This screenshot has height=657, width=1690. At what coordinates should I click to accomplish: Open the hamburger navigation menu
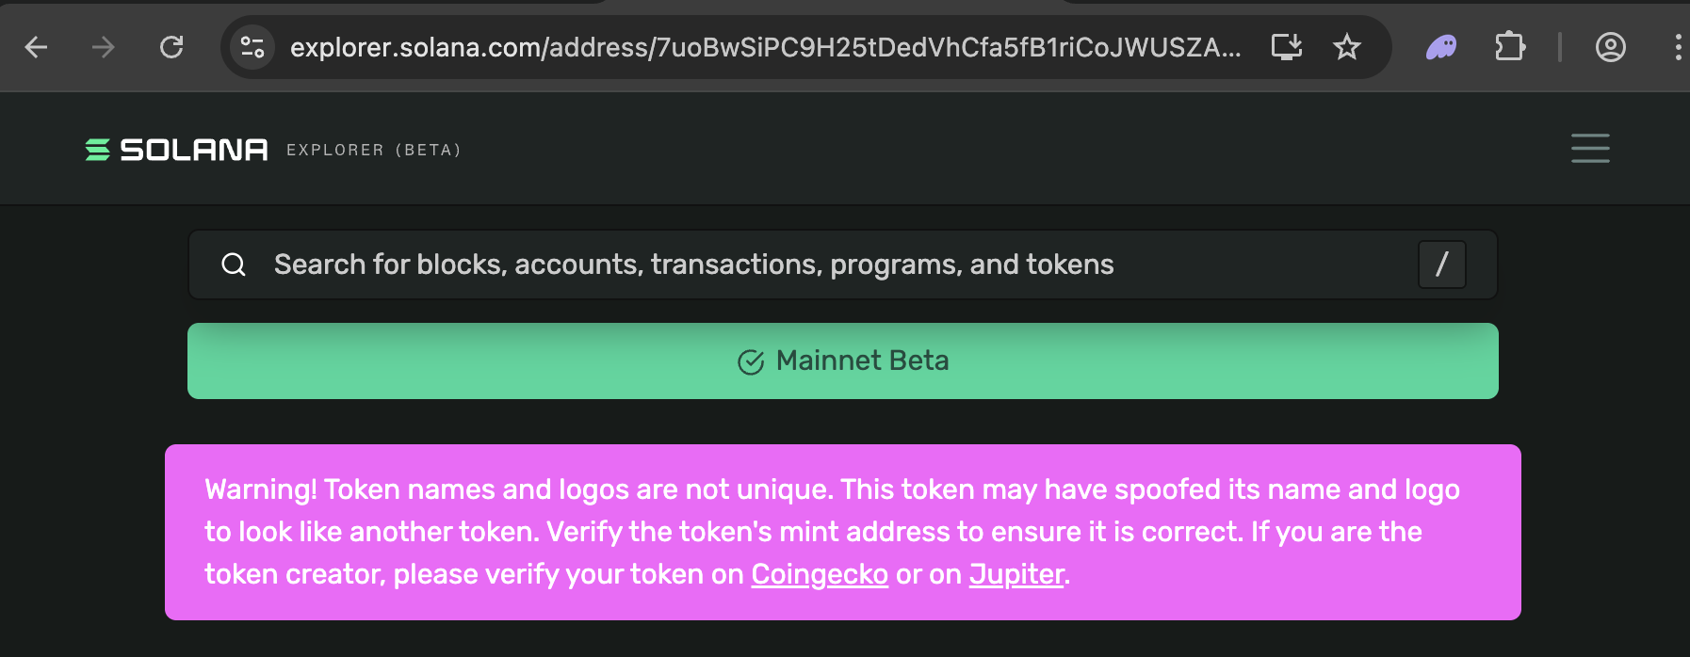pos(1590,149)
